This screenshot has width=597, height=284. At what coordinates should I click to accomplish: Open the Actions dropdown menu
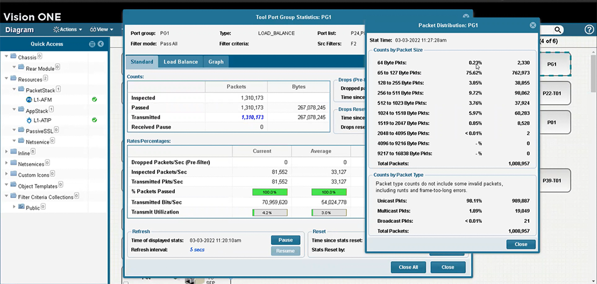(68, 30)
